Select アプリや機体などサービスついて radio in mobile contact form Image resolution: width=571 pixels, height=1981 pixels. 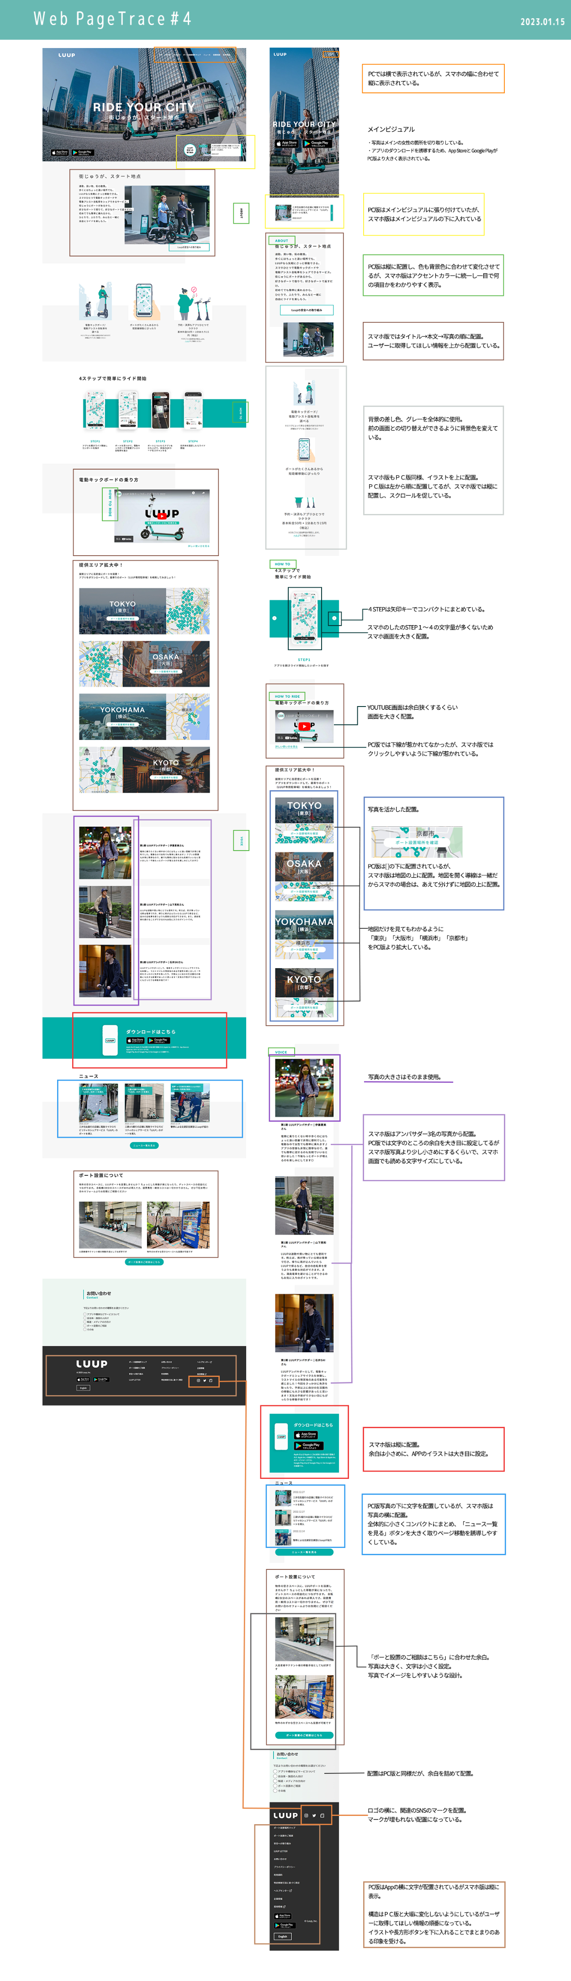pos(275,1772)
